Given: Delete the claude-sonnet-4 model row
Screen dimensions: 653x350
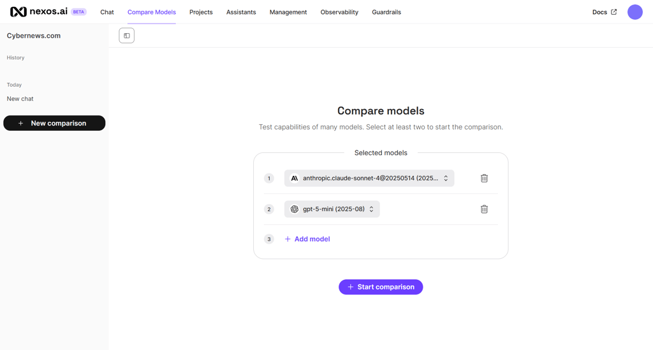Looking at the screenshot, I should tap(484, 178).
